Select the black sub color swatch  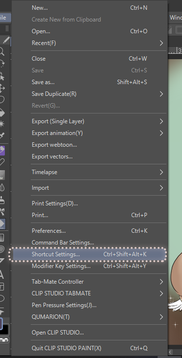pyautogui.click(x=5, y=330)
